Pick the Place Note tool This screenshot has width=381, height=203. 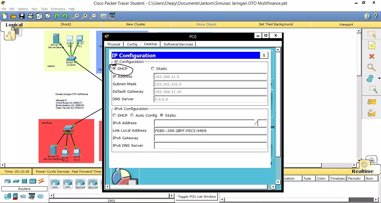pyautogui.click(x=372, y=45)
